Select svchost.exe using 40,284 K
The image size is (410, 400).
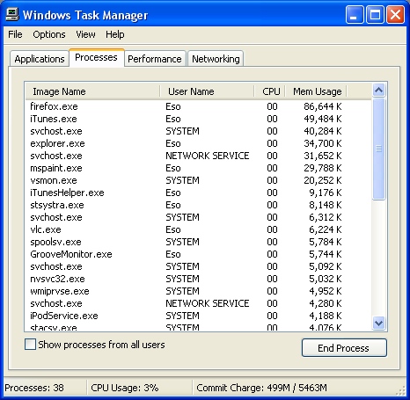(198, 131)
